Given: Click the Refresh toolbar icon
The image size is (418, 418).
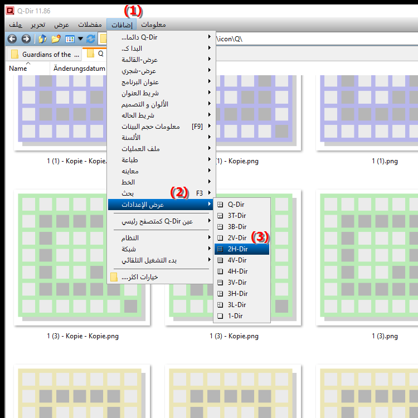Looking at the screenshot, I should (91, 39).
